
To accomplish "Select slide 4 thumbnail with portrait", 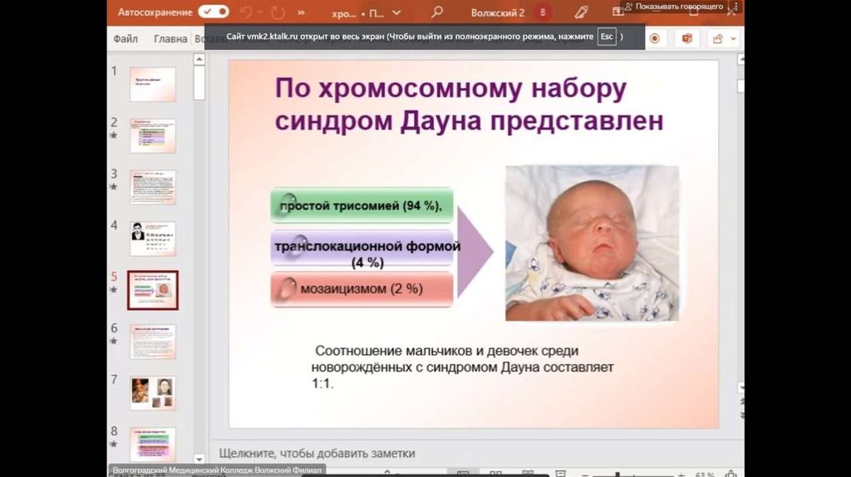I will pyautogui.click(x=153, y=238).
